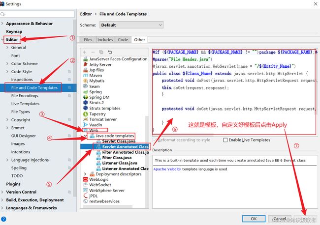Image resolution: width=320 pixels, height=225 pixels.
Task: Expand the Emmet node
Action: click(x=7, y=128)
